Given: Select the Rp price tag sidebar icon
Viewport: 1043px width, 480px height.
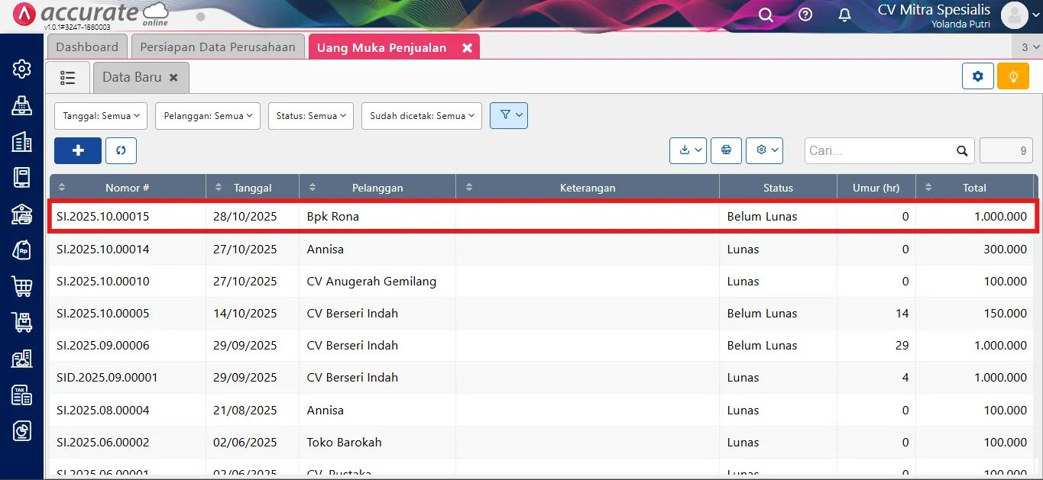Looking at the screenshot, I should point(21,250).
